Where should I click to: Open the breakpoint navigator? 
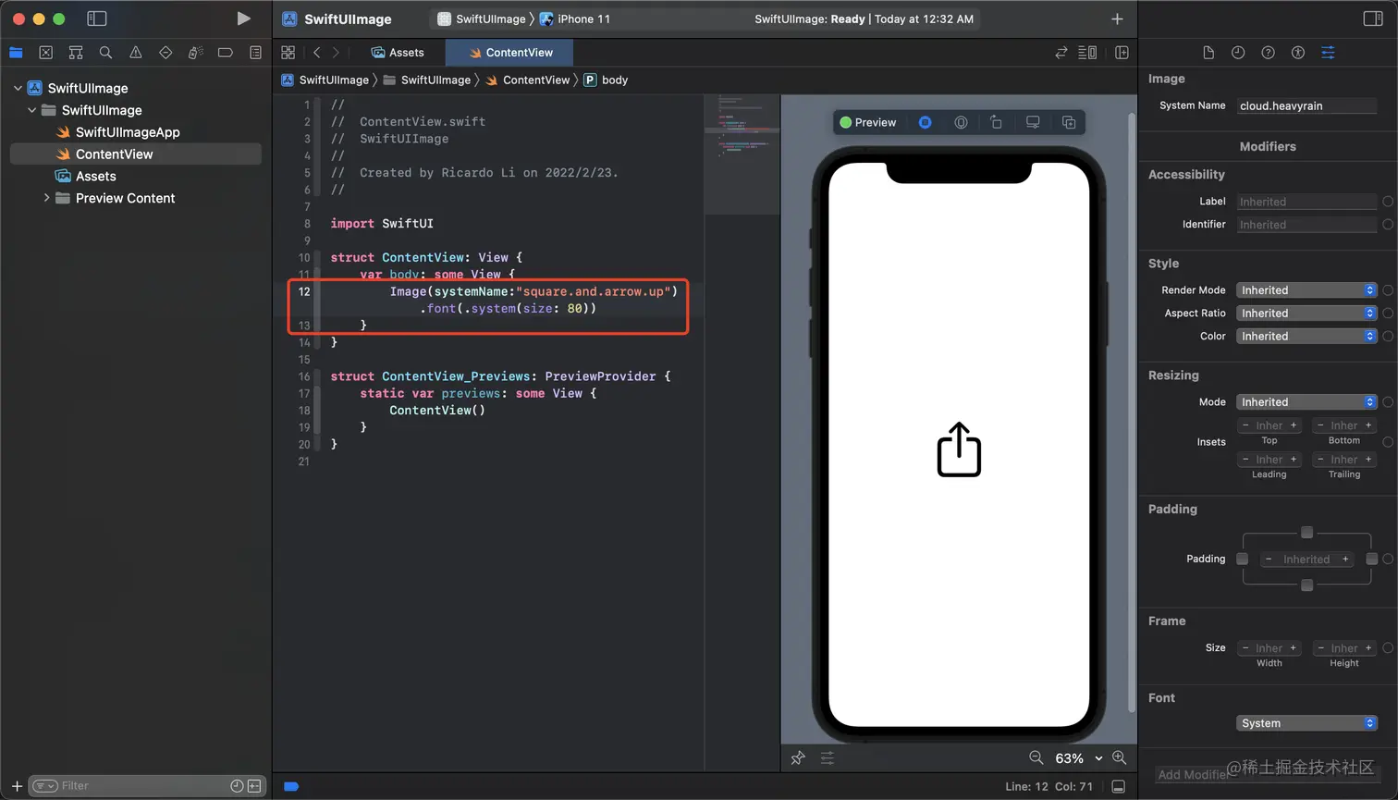click(x=226, y=53)
